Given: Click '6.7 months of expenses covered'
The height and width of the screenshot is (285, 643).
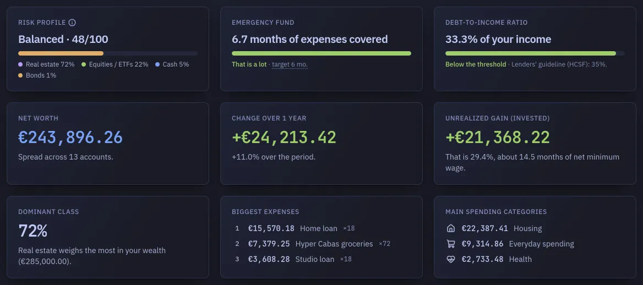Looking at the screenshot, I should (309, 40).
